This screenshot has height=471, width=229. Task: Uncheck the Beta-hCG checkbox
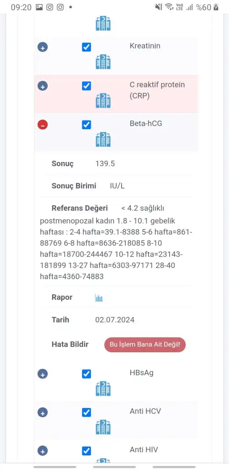86,125
